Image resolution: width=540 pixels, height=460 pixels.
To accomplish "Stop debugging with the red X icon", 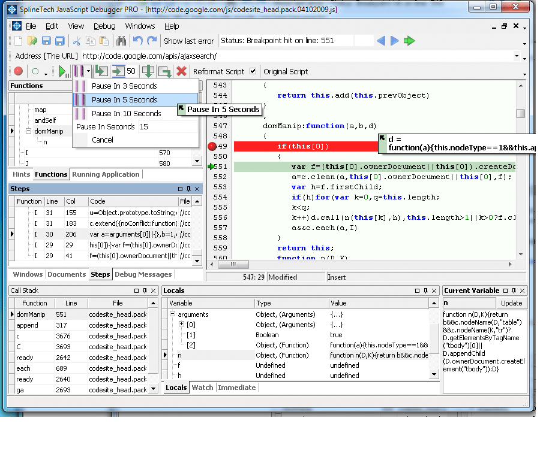I will (x=182, y=71).
